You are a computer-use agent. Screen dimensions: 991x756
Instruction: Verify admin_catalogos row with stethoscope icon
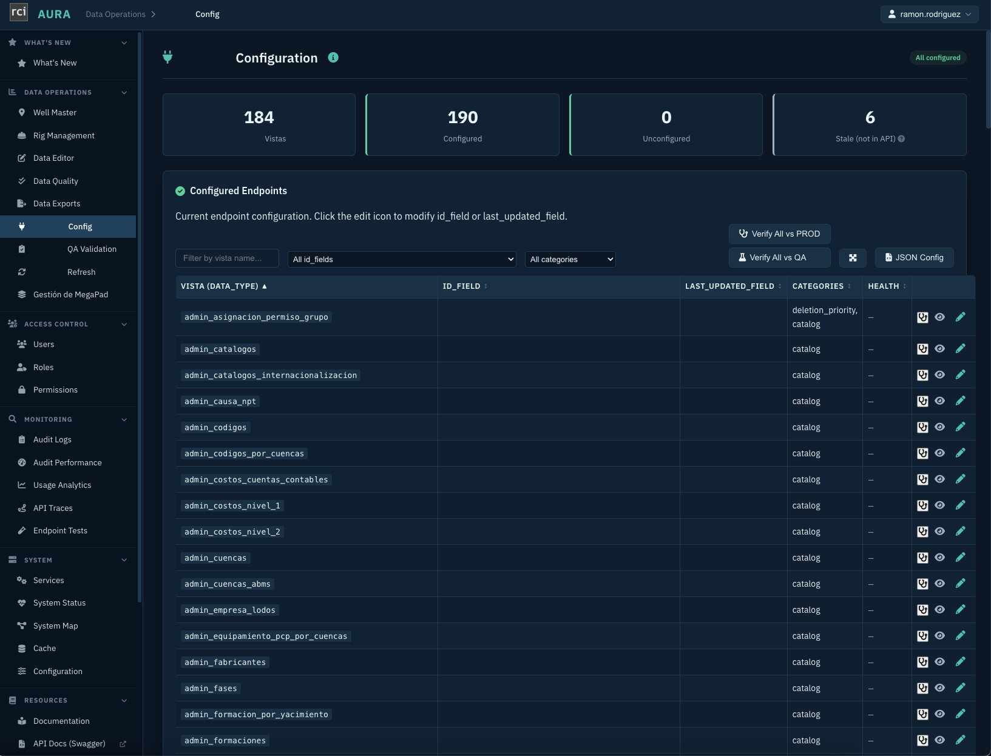coord(922,349)
